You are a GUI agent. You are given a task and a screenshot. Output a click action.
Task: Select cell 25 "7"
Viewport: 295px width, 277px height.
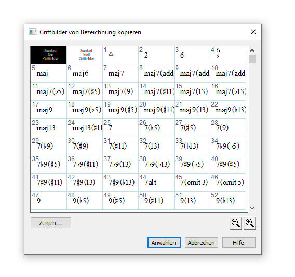pyautogui.click(x=120, y=128)
